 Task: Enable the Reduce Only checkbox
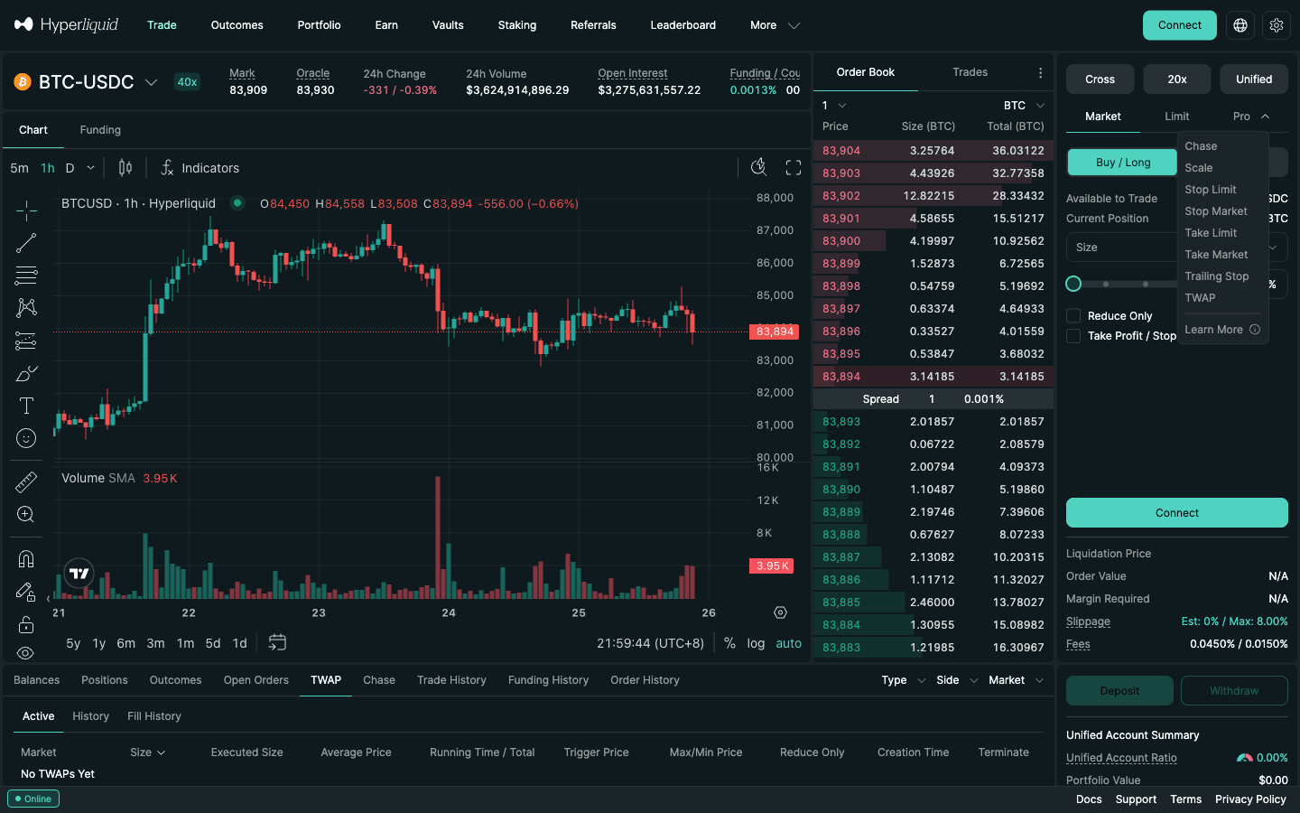[1073, 315]
